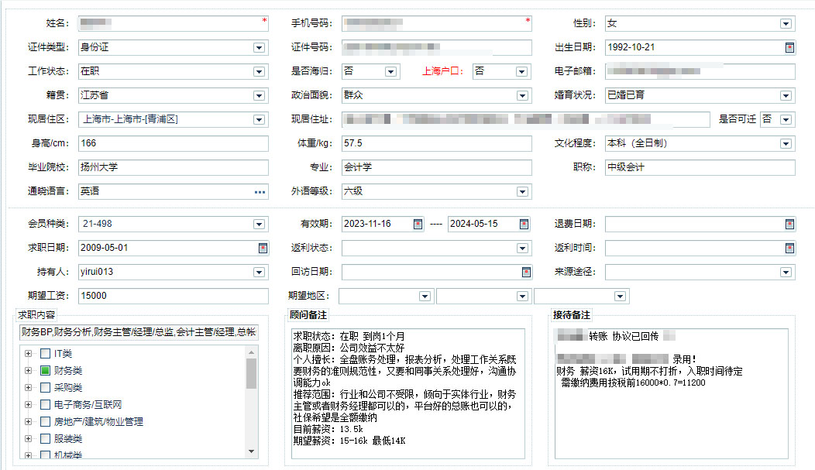This screenshot has height=470, width=815.
Task: Click the 求职内容 summary text field
Action: [x=139, y=332]
